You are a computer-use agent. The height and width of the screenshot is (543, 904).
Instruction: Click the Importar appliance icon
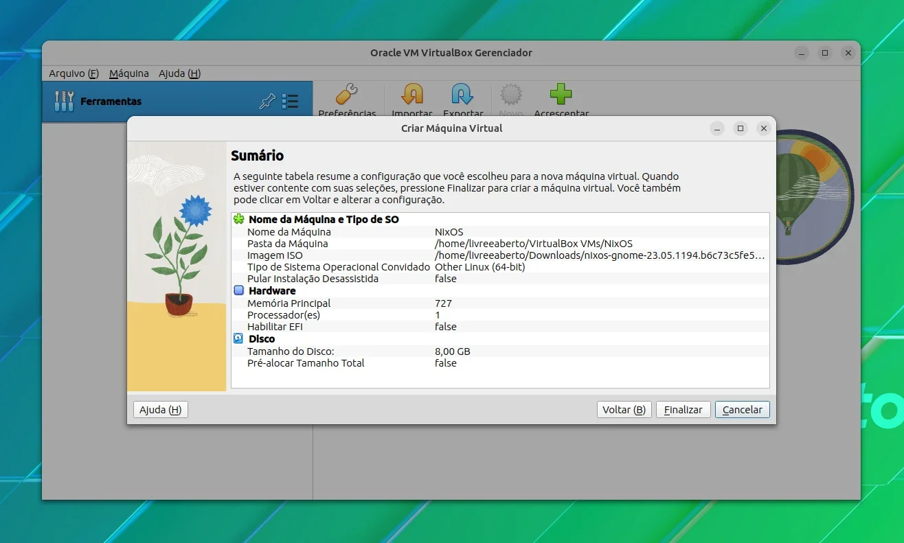pos(412,94)
